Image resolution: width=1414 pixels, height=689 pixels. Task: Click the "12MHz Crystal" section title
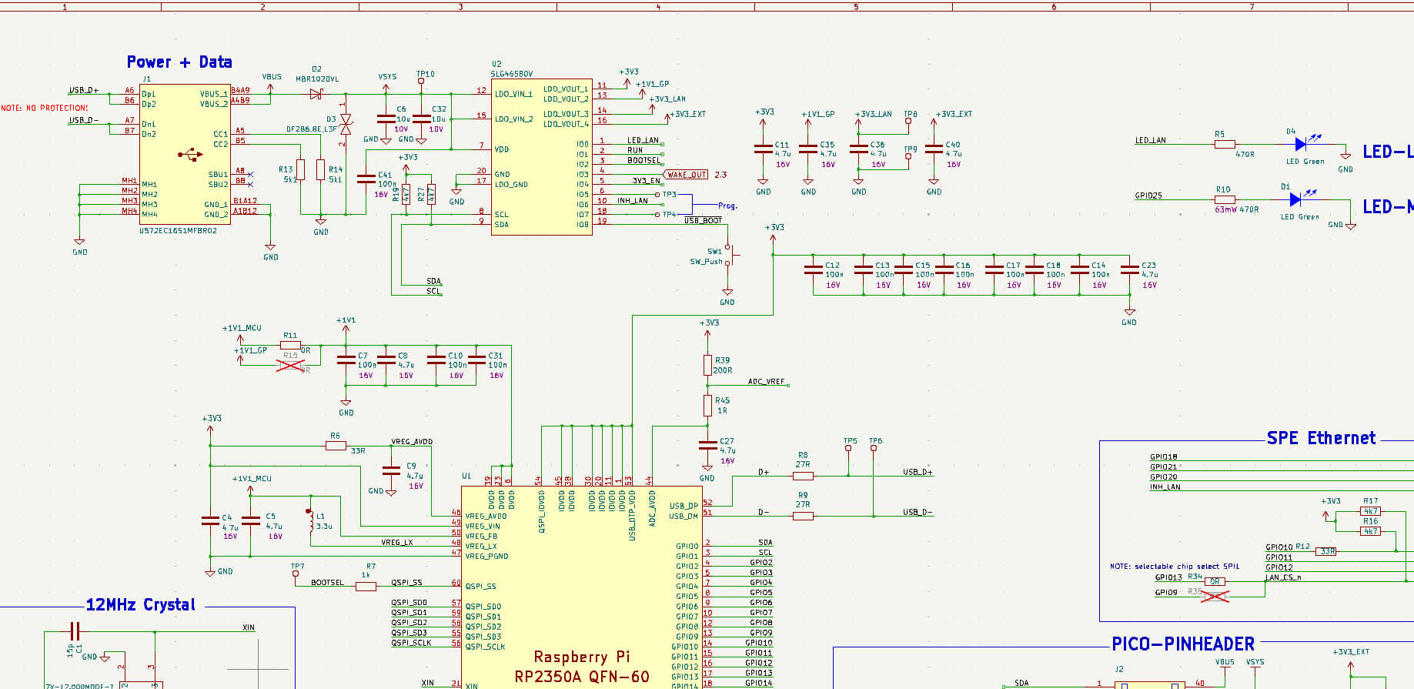140,605
